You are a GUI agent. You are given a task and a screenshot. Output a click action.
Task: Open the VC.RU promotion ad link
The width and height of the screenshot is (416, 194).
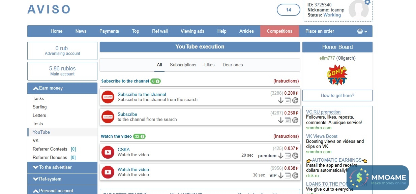(323, 112)
